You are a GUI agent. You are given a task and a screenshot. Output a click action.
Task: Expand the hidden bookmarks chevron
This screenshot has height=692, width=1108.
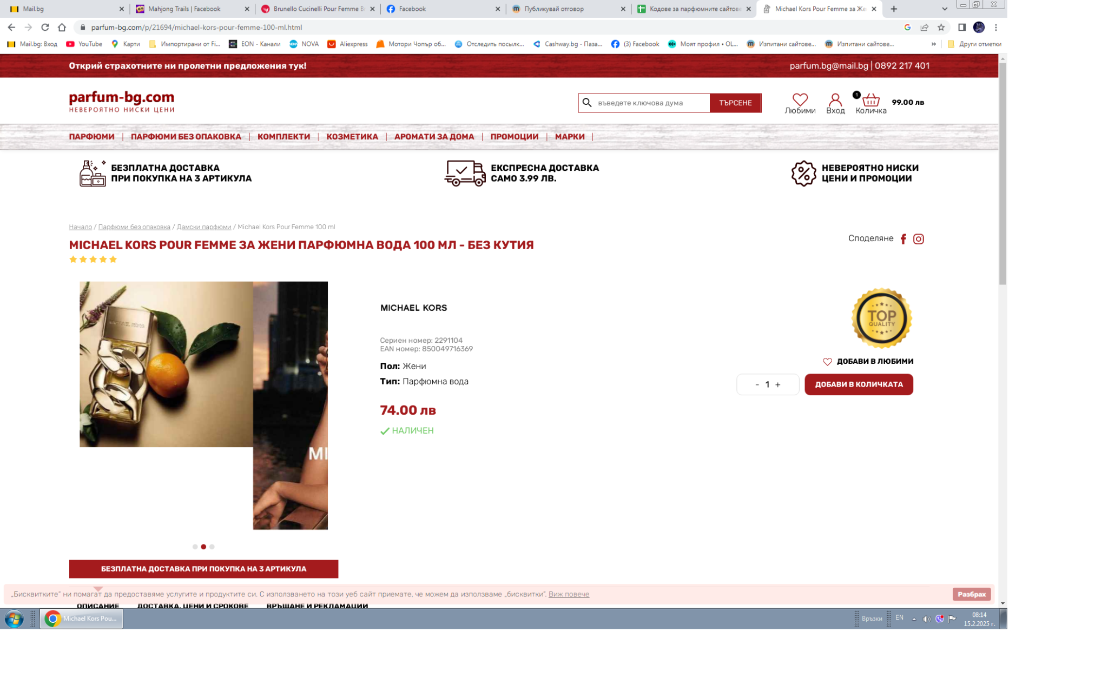[933, 44]
